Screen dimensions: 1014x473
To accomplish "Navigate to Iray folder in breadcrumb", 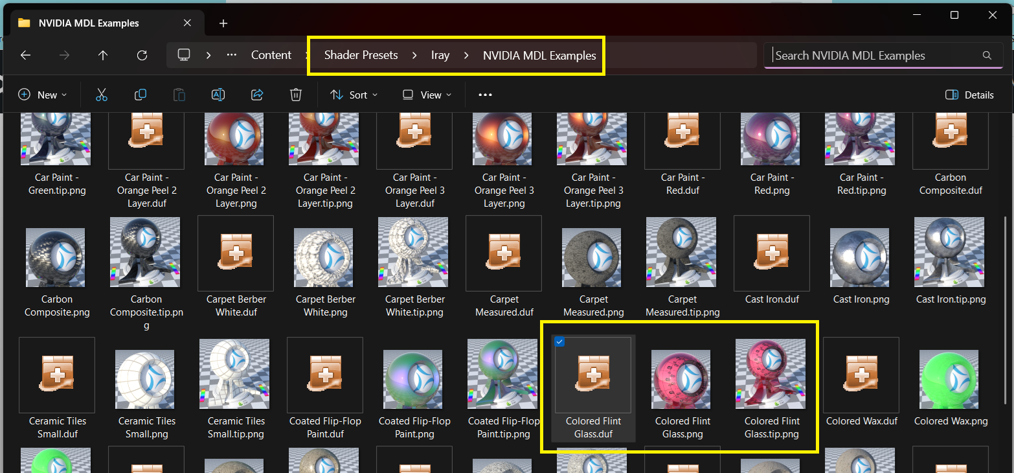I will click(440, 55).
